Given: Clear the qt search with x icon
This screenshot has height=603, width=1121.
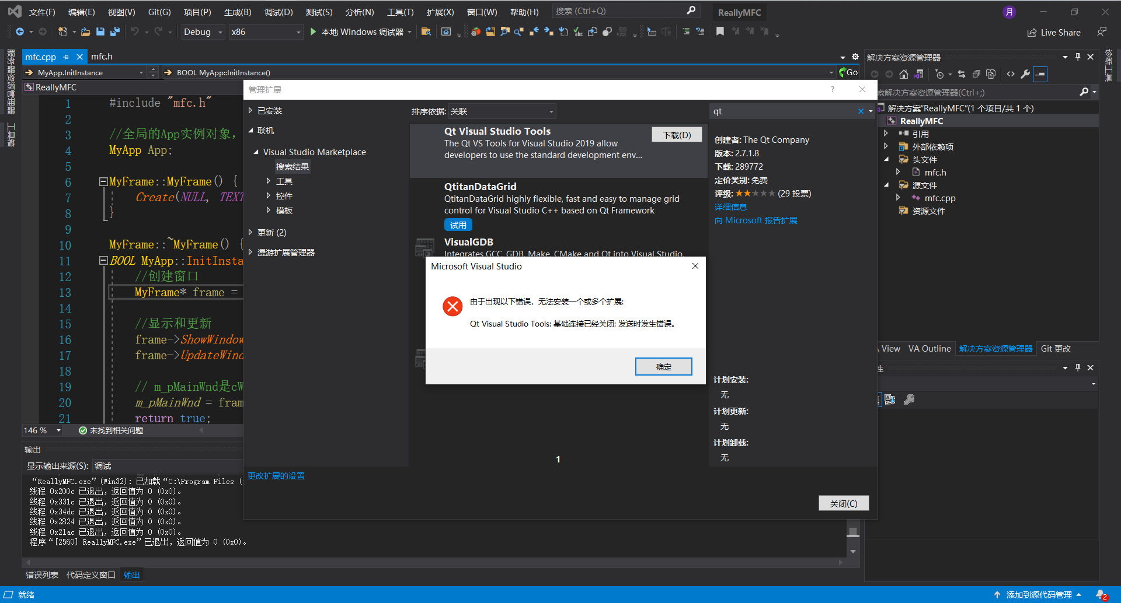Looking at the screenshot, I should click(x=861, y=111).
